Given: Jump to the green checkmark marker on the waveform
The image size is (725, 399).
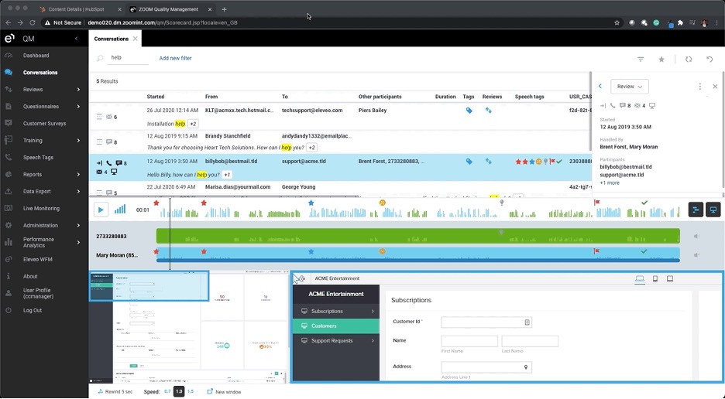Looking at the screenshot, I should coord(644,203).
